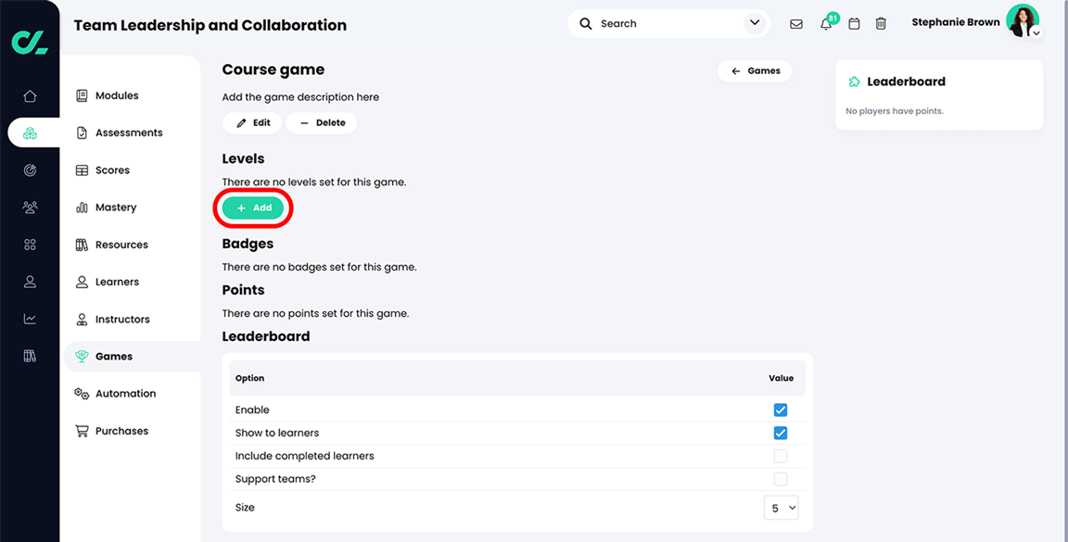
Task: Click the Option column header
Action: click(x=249, y=378)
